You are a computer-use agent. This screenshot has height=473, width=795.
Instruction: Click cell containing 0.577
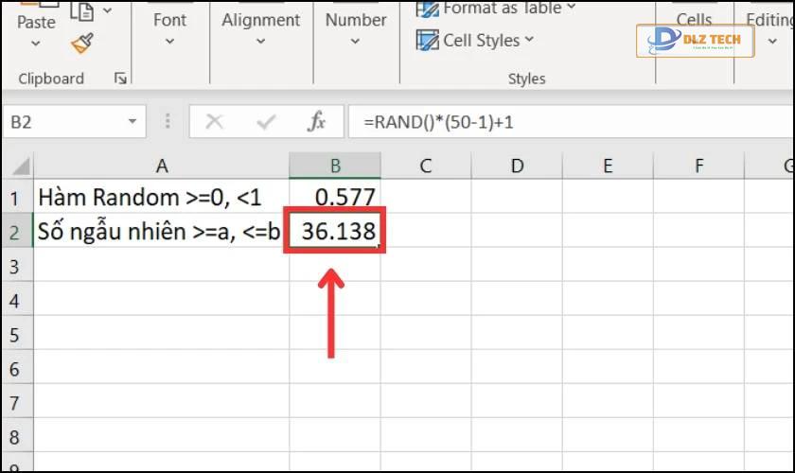point(335,197)
